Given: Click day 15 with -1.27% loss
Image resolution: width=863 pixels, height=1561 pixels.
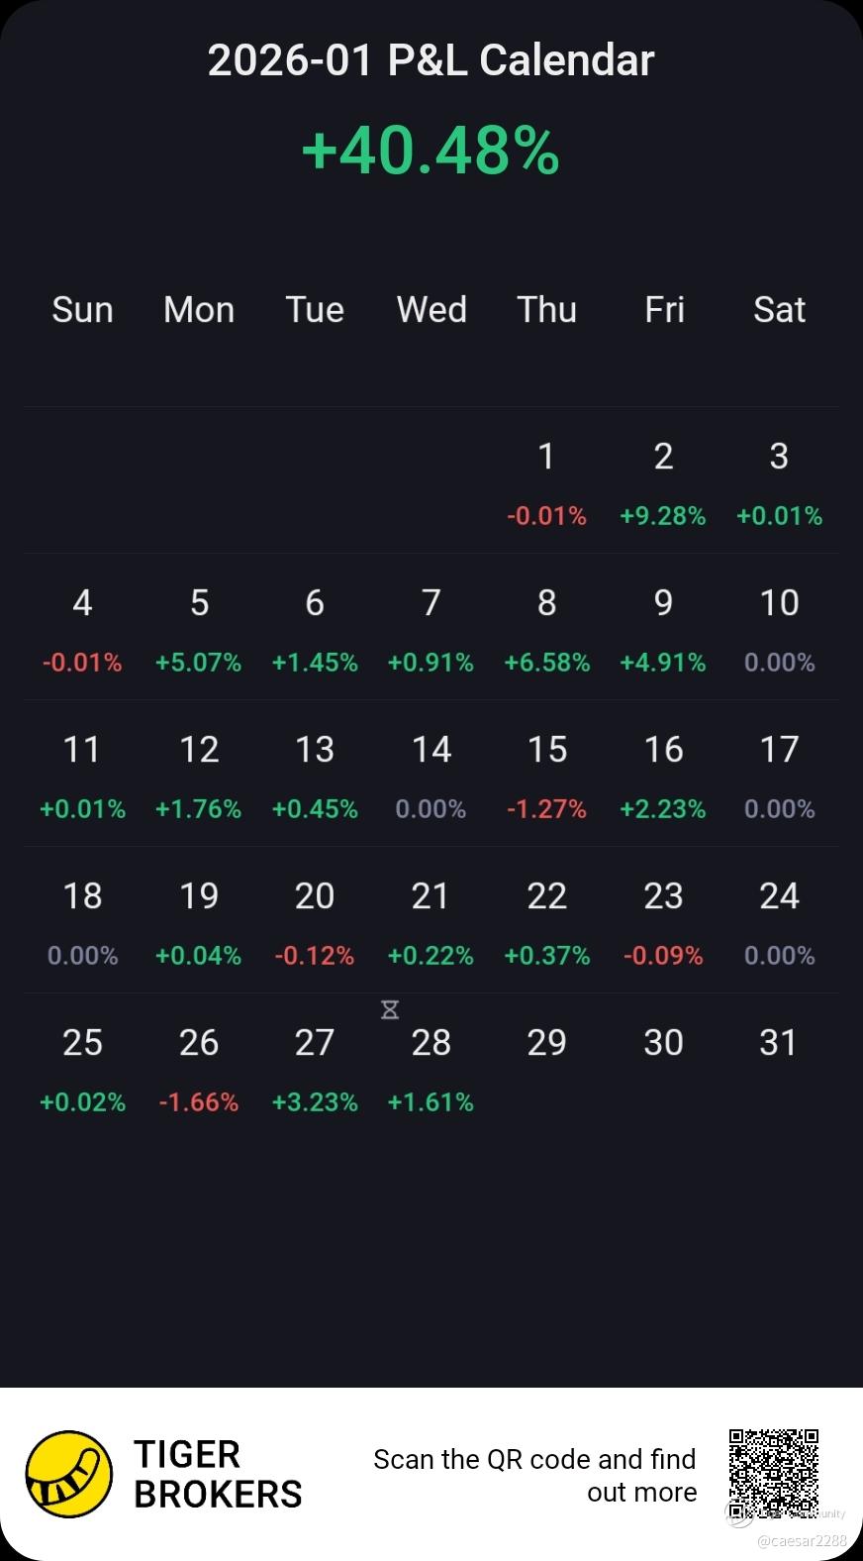Looking at the screenshot, I should (x=547, y=777).
